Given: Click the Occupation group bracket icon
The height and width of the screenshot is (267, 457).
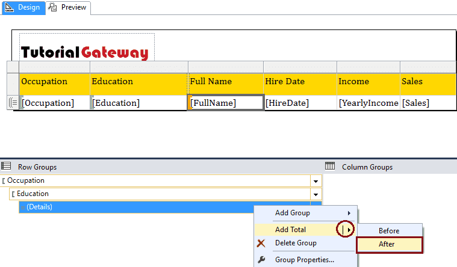Looking at the screenshot, I should (x=4, y=181).
